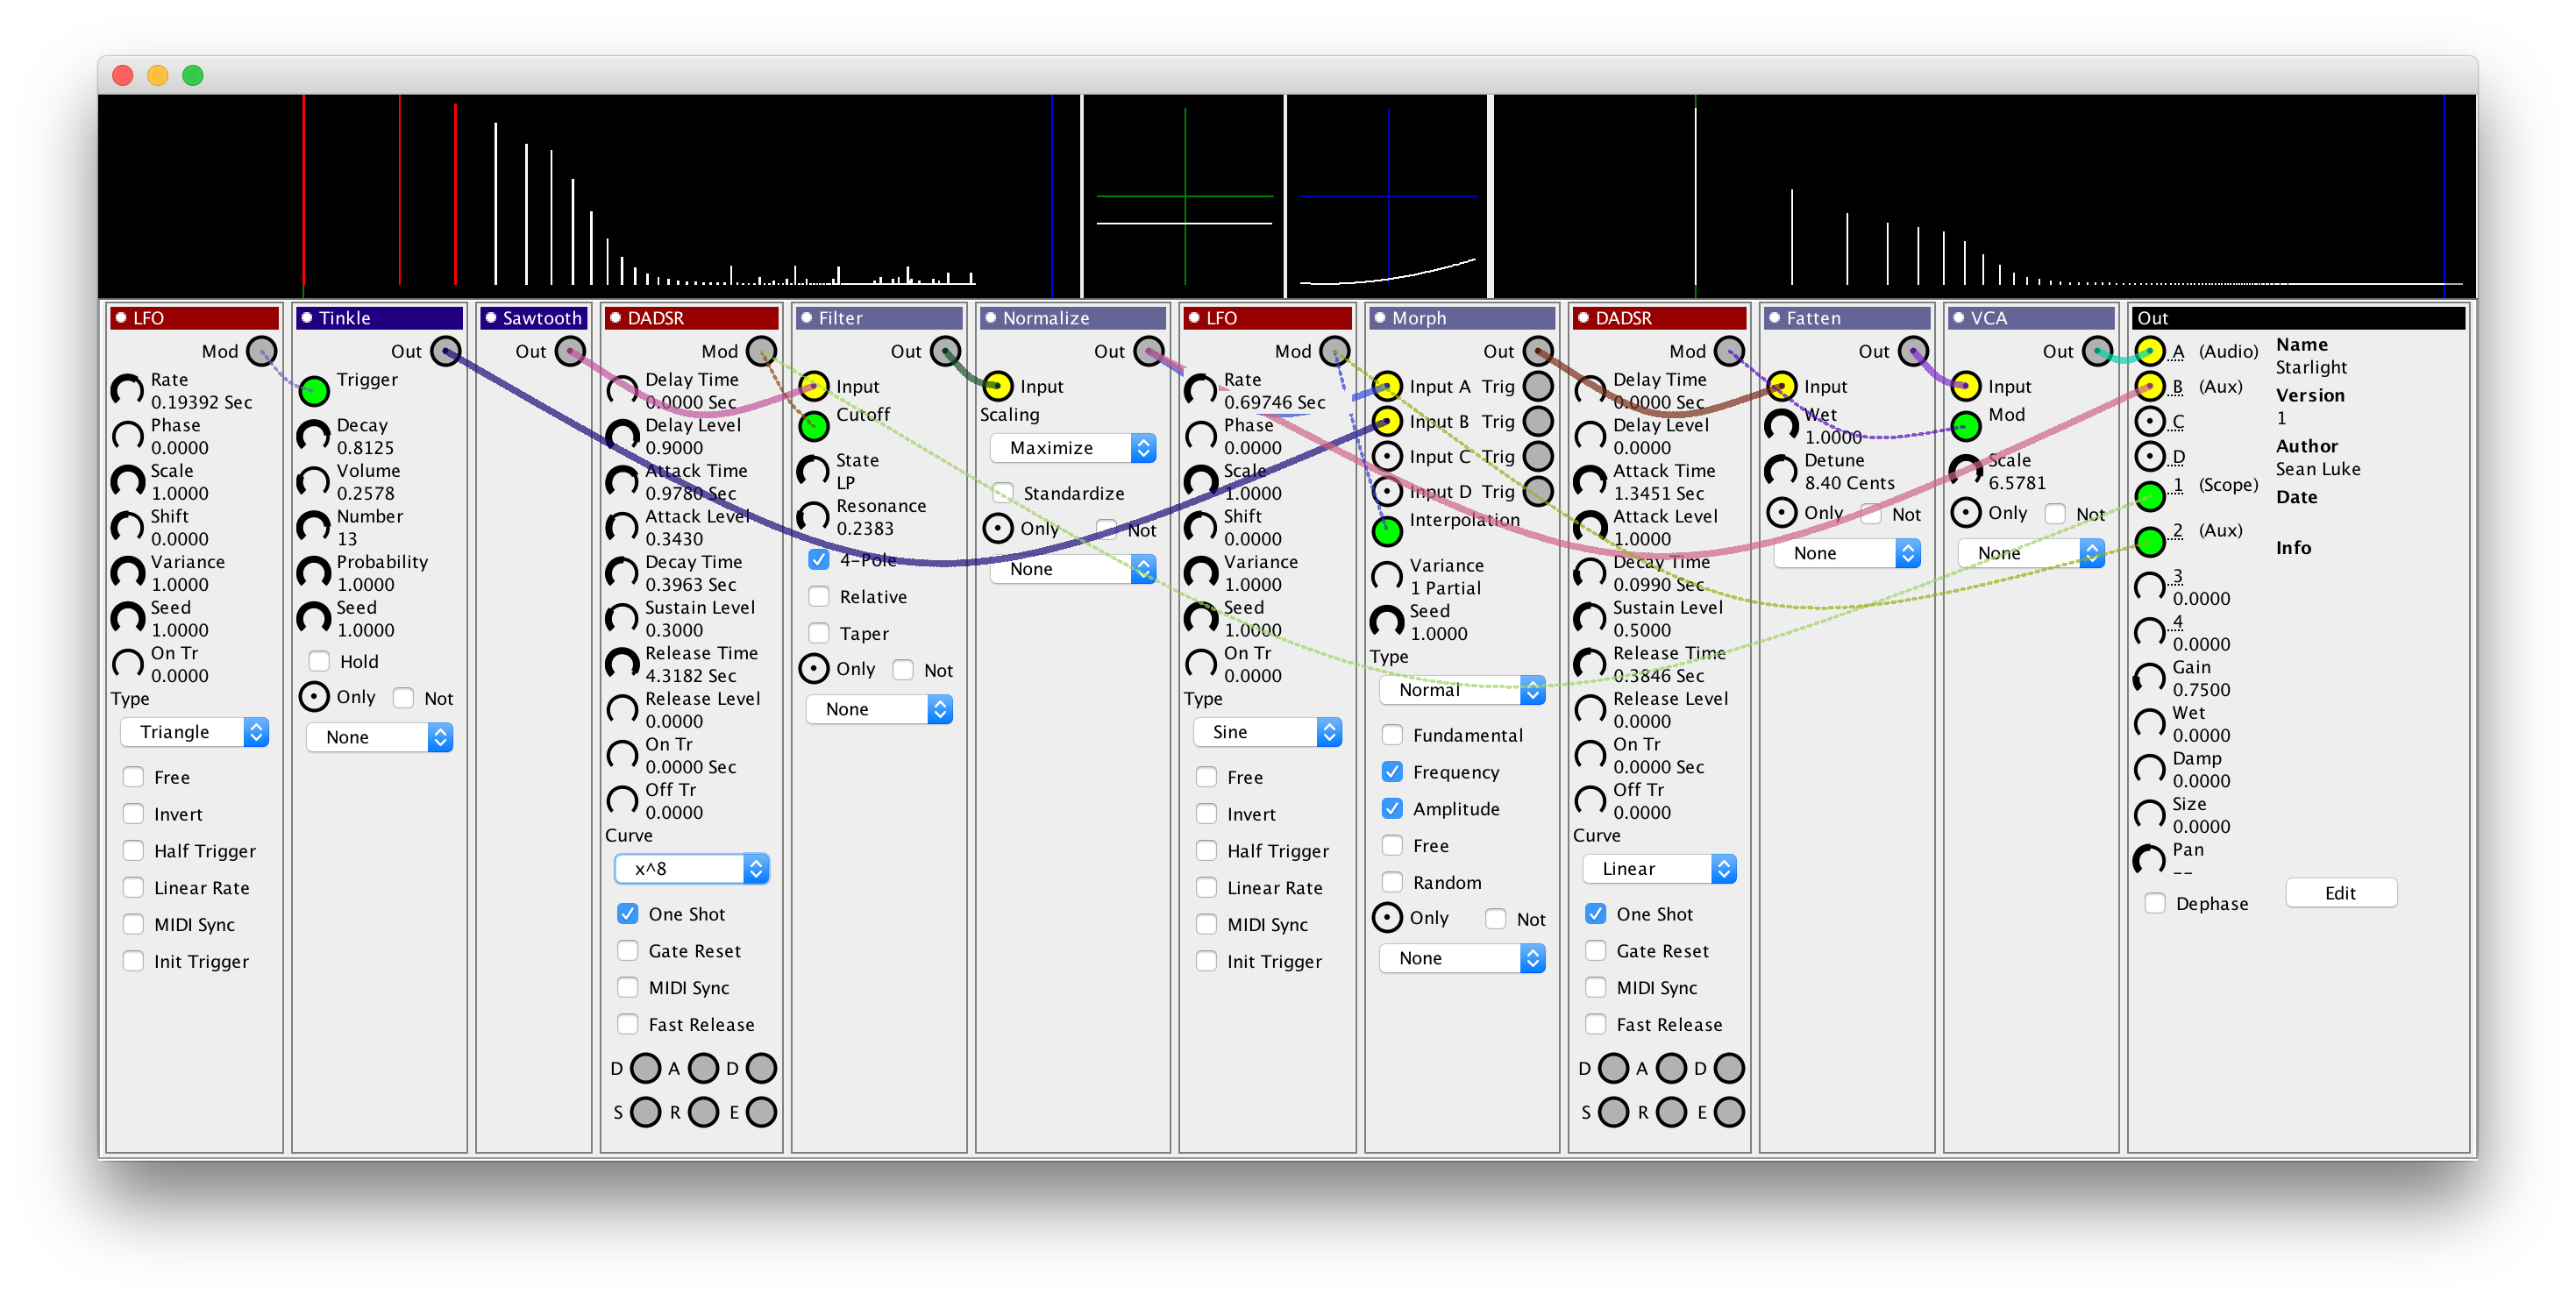2576x1301 pixels.
Task: Click the first LFO Rate dial
Action: [x=127, y=391]
